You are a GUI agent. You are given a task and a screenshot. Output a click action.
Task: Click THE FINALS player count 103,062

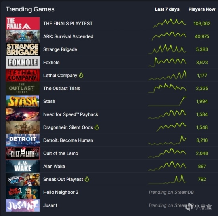(202, 23)
